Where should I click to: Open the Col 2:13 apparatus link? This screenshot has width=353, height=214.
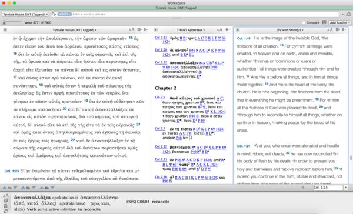[161, 159]
